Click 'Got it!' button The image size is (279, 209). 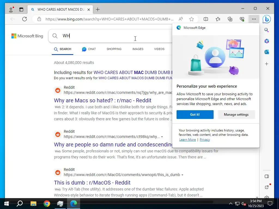pos(195,115)
